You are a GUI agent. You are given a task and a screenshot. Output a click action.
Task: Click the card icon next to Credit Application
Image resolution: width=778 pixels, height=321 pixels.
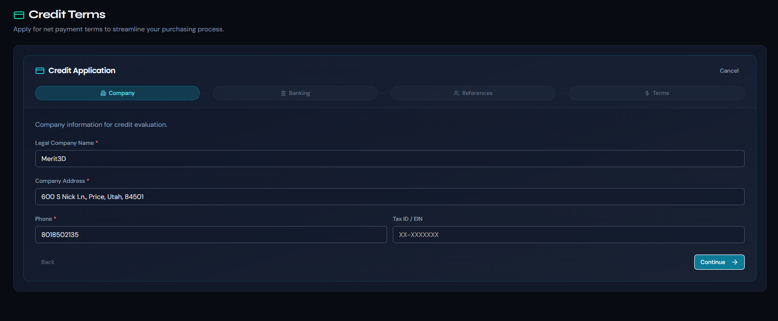point(40,71)
